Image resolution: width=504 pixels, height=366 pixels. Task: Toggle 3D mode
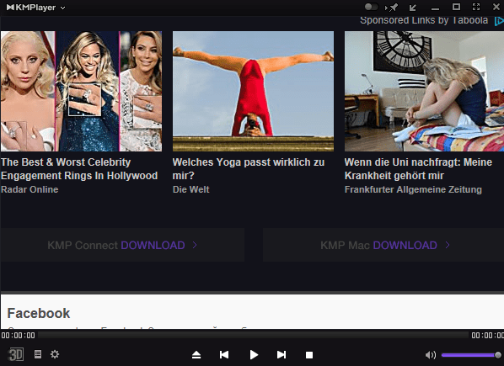click(15, 354)
